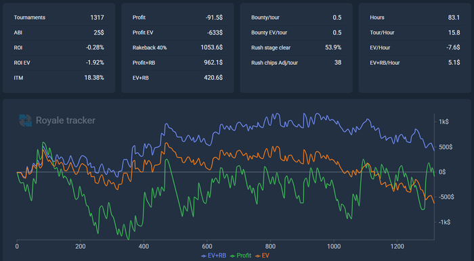Screen dimensions: 474x261
Task: Click the 600 x-axis tick label
Action: 207,247
